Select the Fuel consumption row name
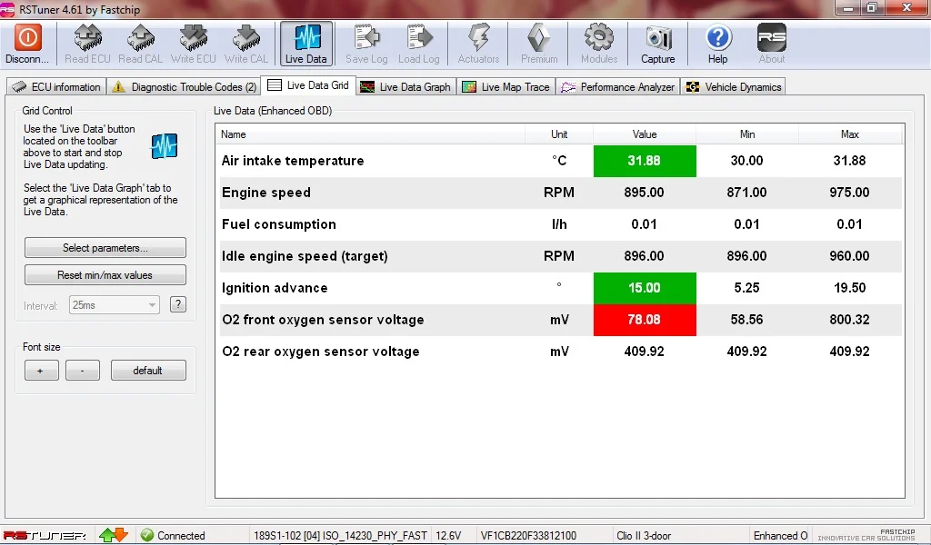931x545 pixels. pyautogui.click(x=279, y=224)
